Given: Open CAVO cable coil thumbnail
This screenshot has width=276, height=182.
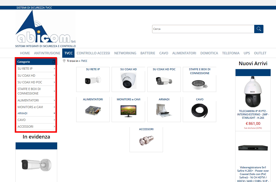Looking at the screenshot, I should click(200, 110).
